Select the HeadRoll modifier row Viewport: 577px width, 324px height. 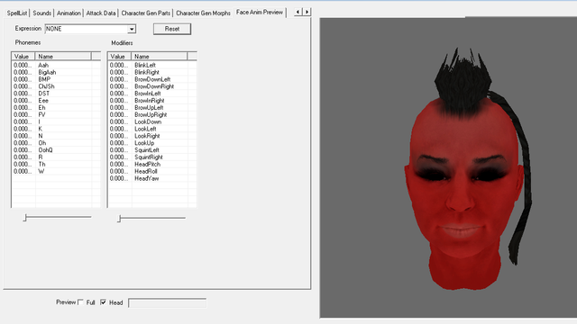tap(152, 171)
